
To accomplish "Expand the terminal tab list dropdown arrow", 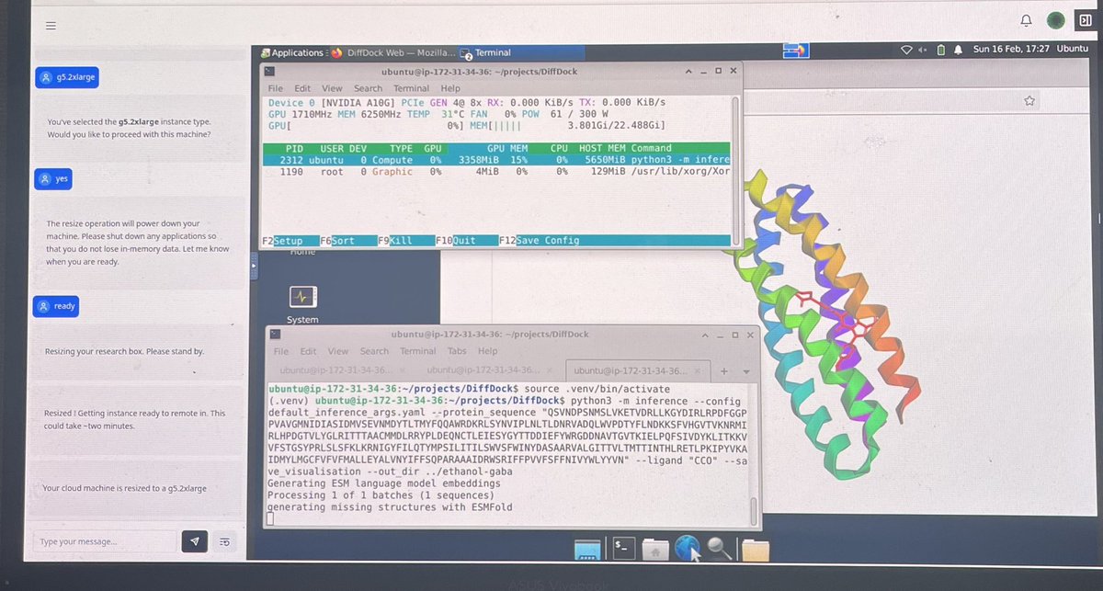I will [745, 372].
